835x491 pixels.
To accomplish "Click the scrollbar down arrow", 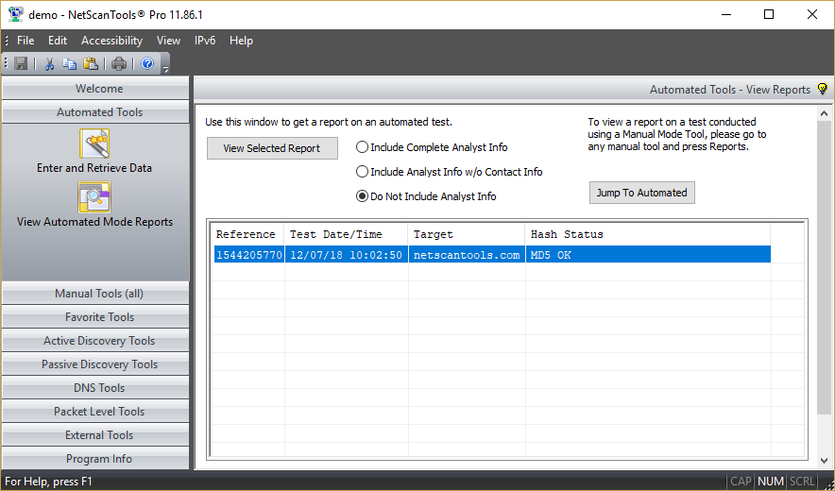I will [825, 460].
